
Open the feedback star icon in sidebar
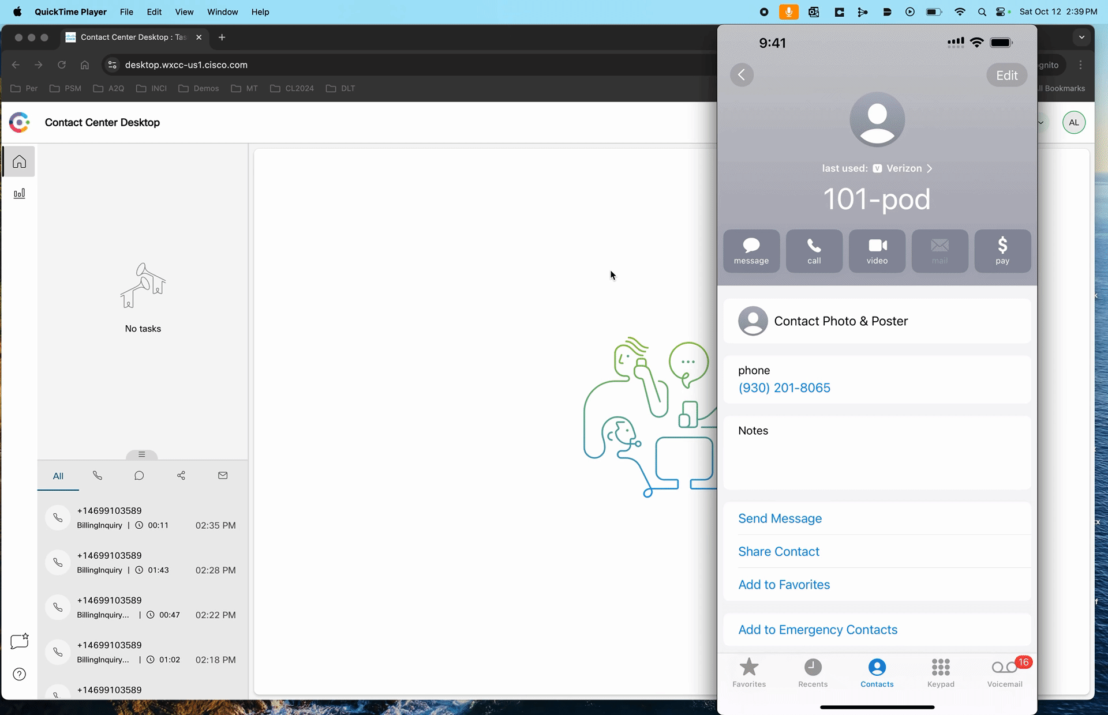[19, 641]
